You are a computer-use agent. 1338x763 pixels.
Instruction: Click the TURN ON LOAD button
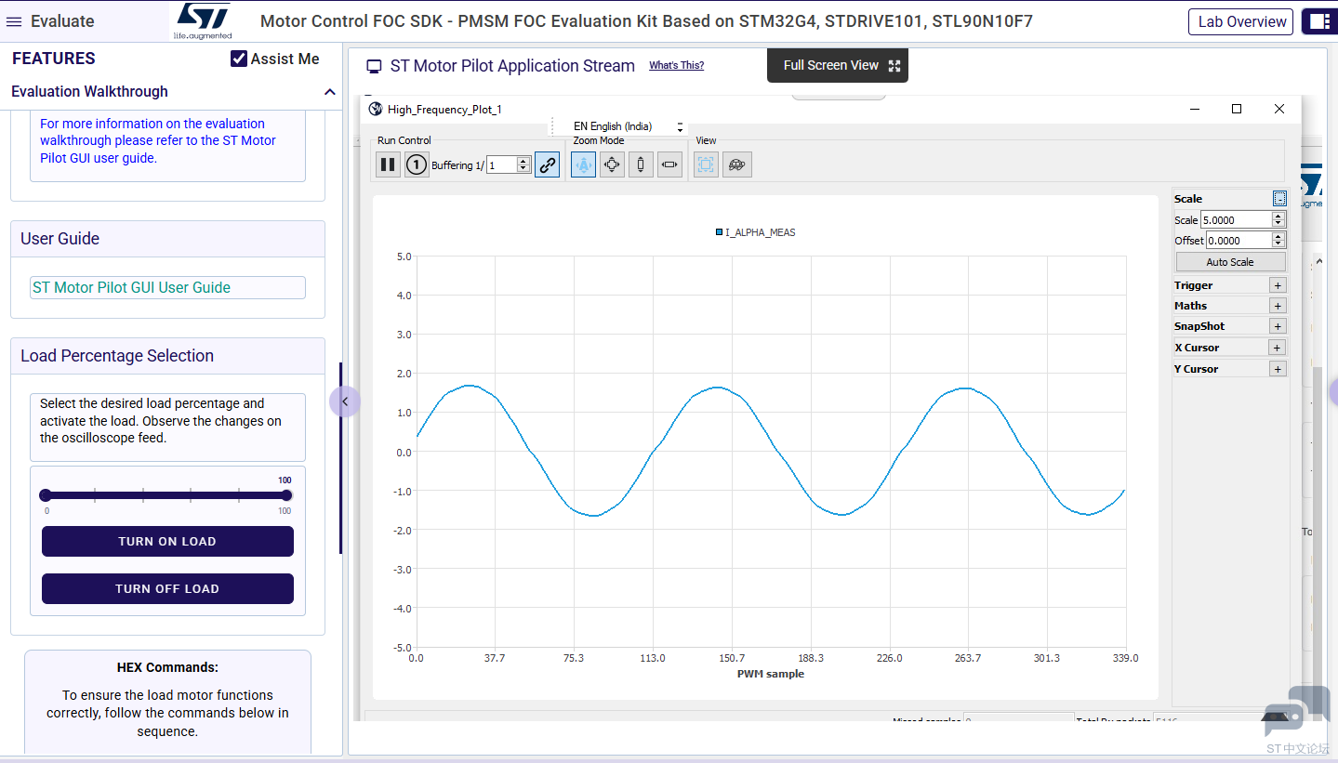point(167,542)
